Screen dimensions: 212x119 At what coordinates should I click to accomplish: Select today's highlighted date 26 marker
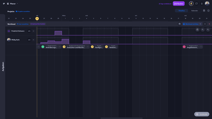click(x=37, y=18)
